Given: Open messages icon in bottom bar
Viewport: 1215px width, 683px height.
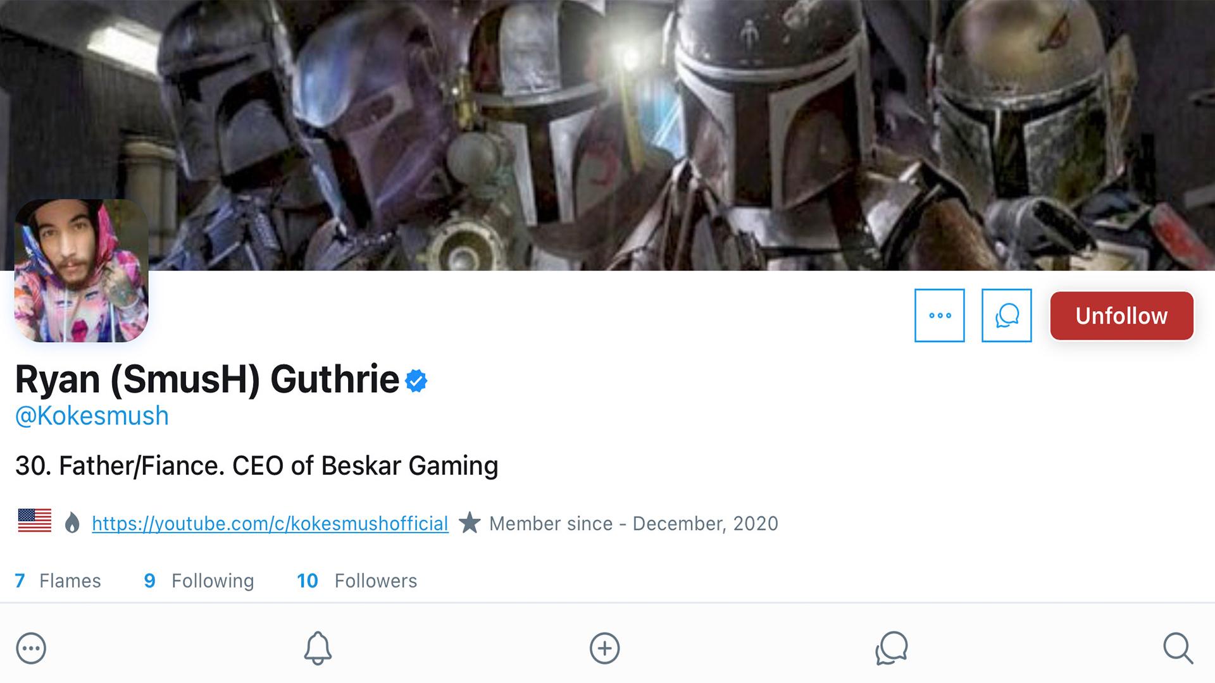Looking at the screenshot, I should 892,648.
